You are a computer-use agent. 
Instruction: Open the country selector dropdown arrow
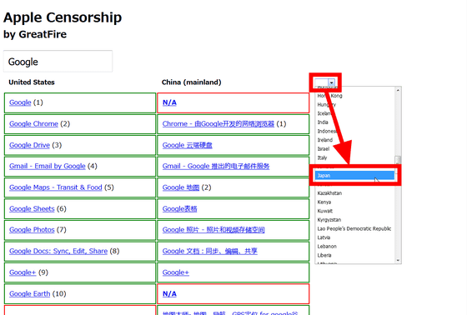click(x=331, y=82)
